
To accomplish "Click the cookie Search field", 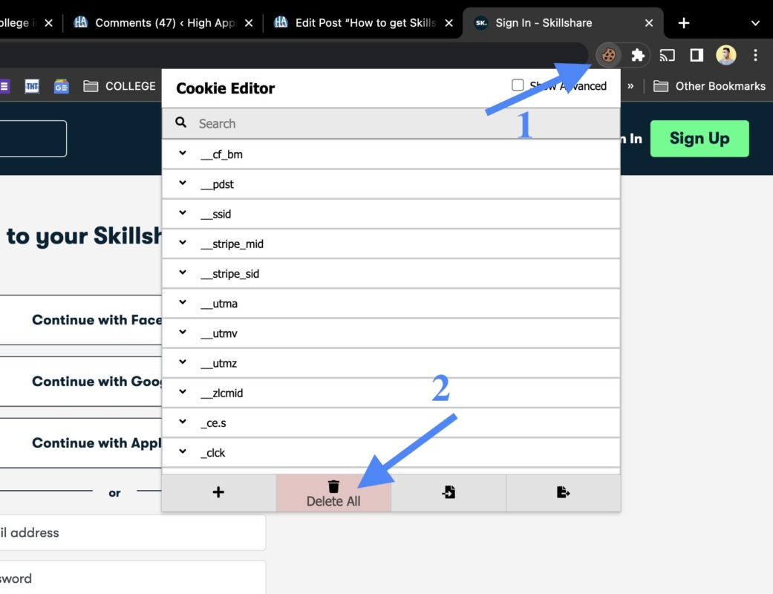I will pyautogui.click(x=297, y=123).
